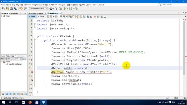Toggle Show Inner Classes in Navigator
Image resolution: width=187 pixels, height=105 pixels.
click(x=18, y=94)
